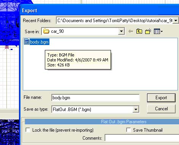Click the File name input field
The image size is (179, 145).
point(95,98)
